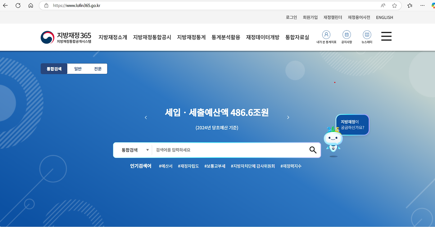This screenshot has height=227, width=435.
Task: Show previous banner slide arrow
Action: tap(146, 117)
